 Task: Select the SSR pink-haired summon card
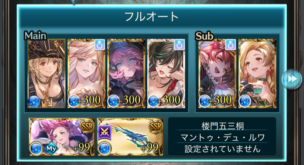pyautogui.click(x=62, y=137)
